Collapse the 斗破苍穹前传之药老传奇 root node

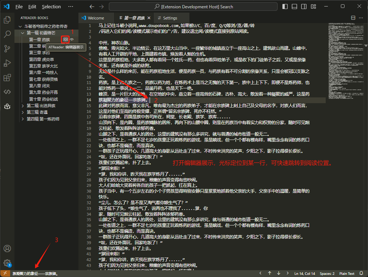pyautogui.click(x=20, y=26)
